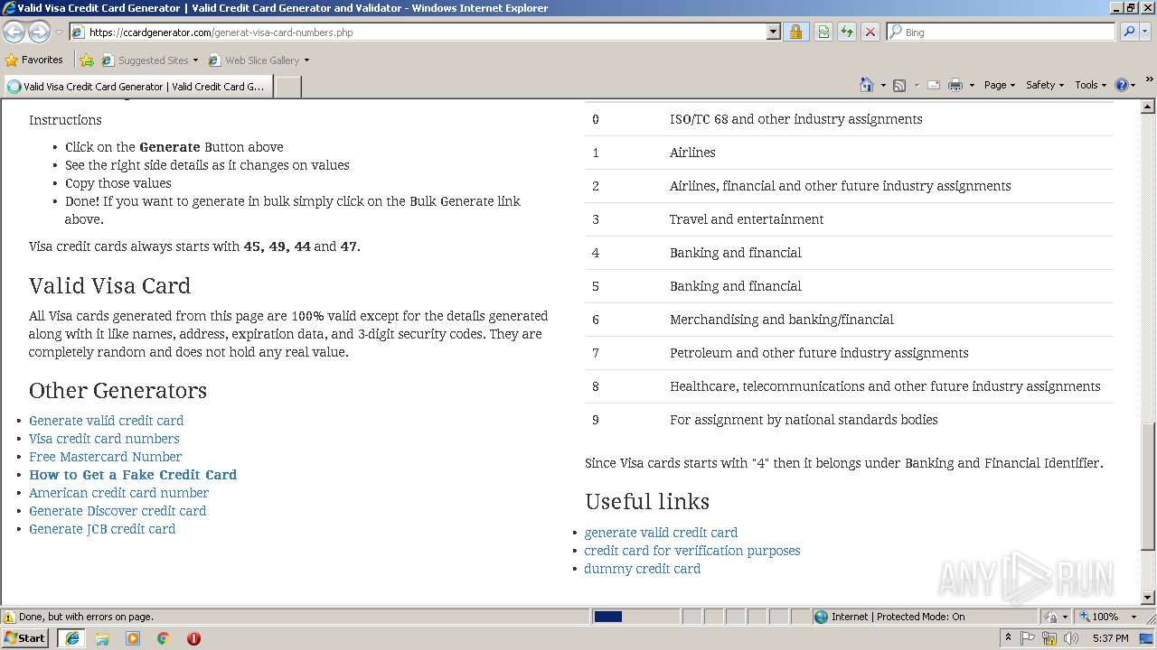Open the Page menu
The width and height of the screenshot is (1157, 650).
tap(999, 85)
